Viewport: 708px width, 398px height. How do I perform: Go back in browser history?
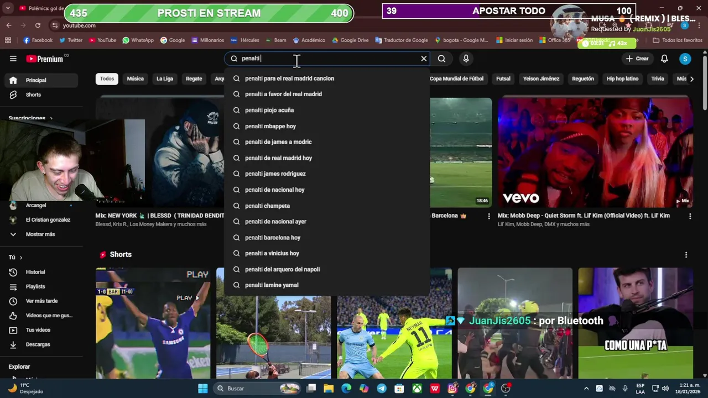coord(9,25)
